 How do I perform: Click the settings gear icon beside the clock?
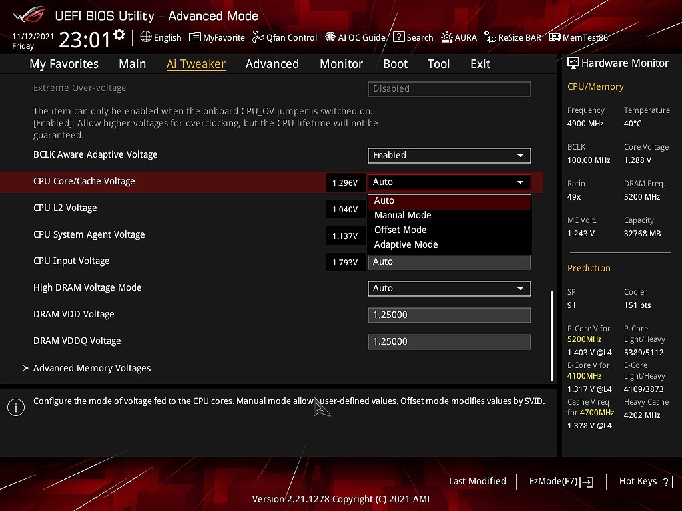click(119, 35)
